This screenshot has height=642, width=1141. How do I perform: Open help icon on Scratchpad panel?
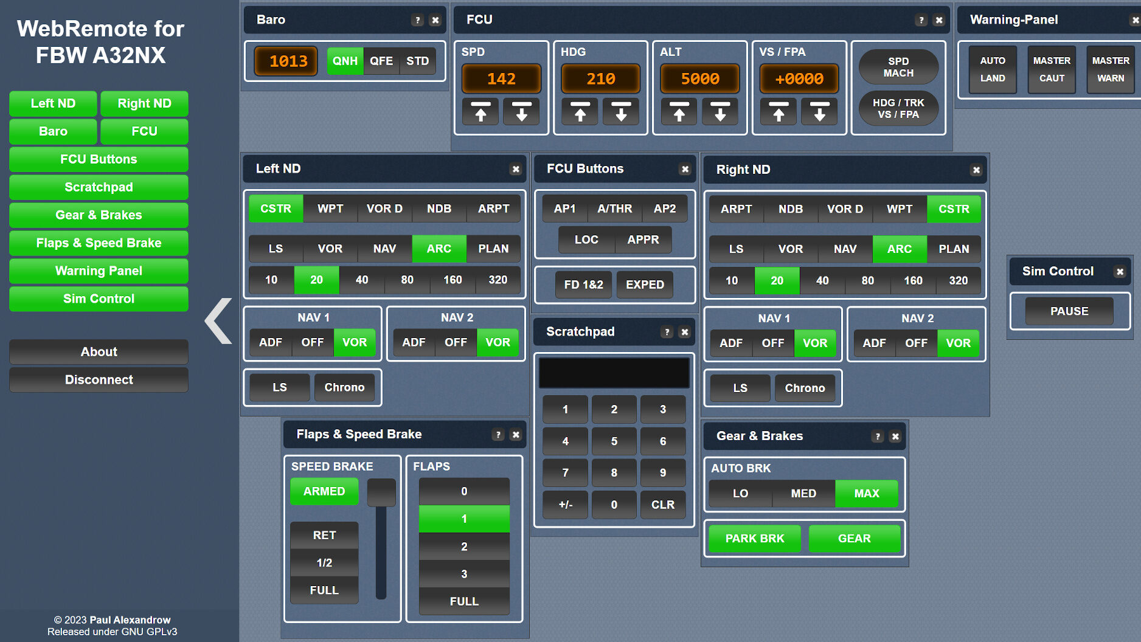coord(667,332)
